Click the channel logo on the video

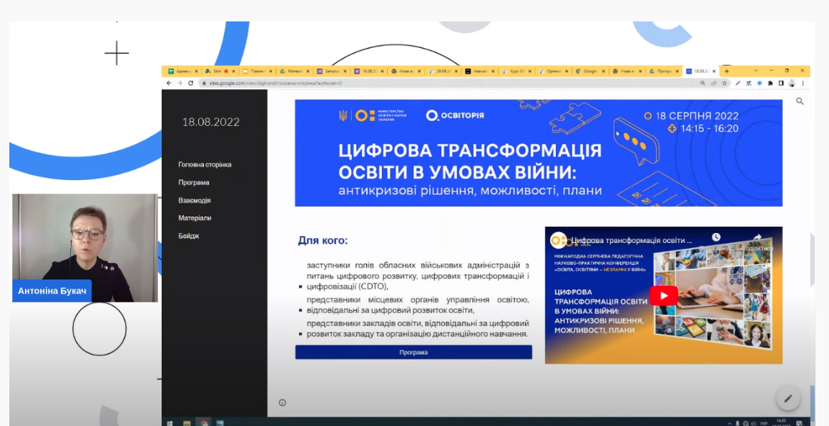[x=558, y=240]
